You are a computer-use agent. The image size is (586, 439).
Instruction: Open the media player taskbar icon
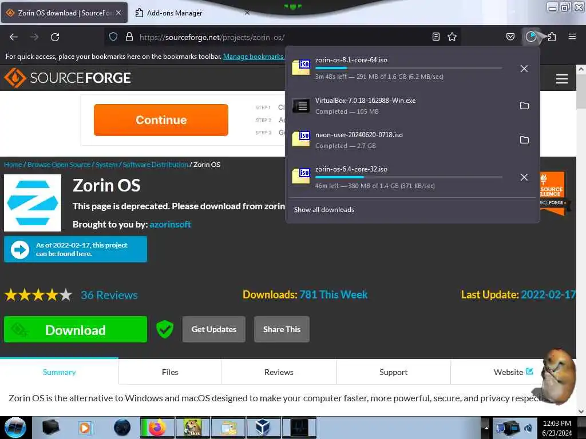tap(85, 428)
